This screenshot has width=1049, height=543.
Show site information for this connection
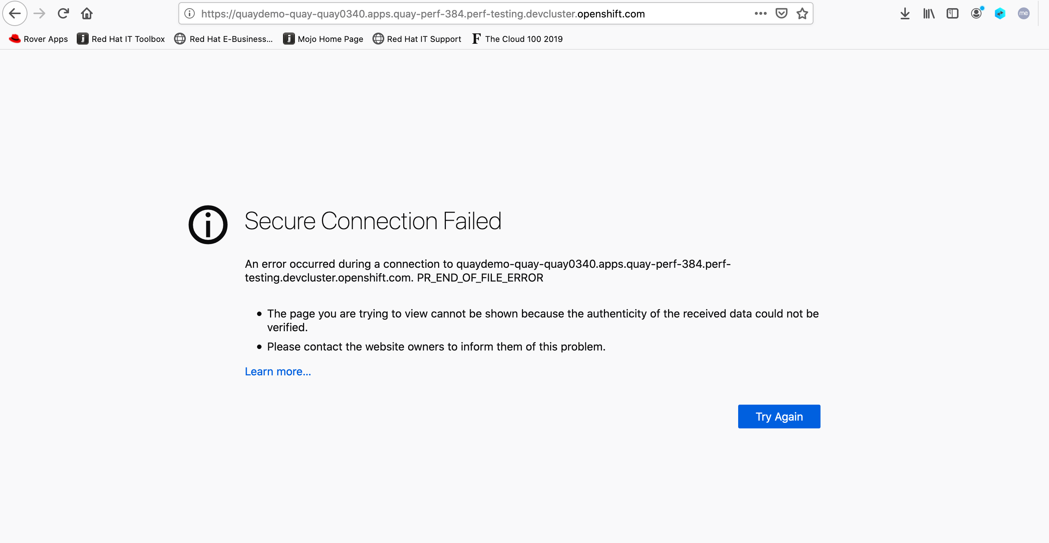coord(189,14)
